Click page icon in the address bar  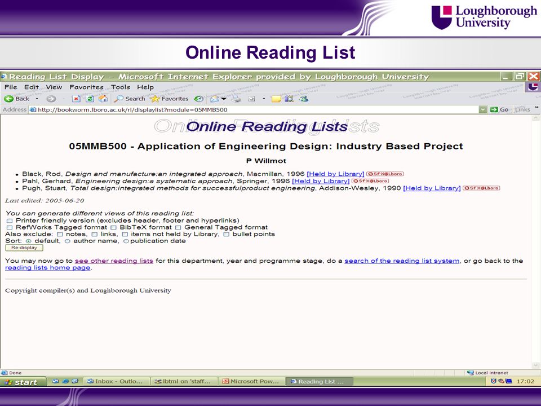(x=33, y=110)
